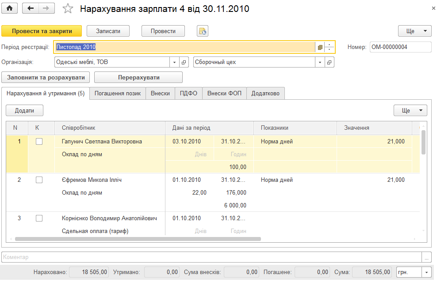Click the Утримано value field
Image resolution: width=437 pixels, height=282 pixels.
tap(161, 272)
